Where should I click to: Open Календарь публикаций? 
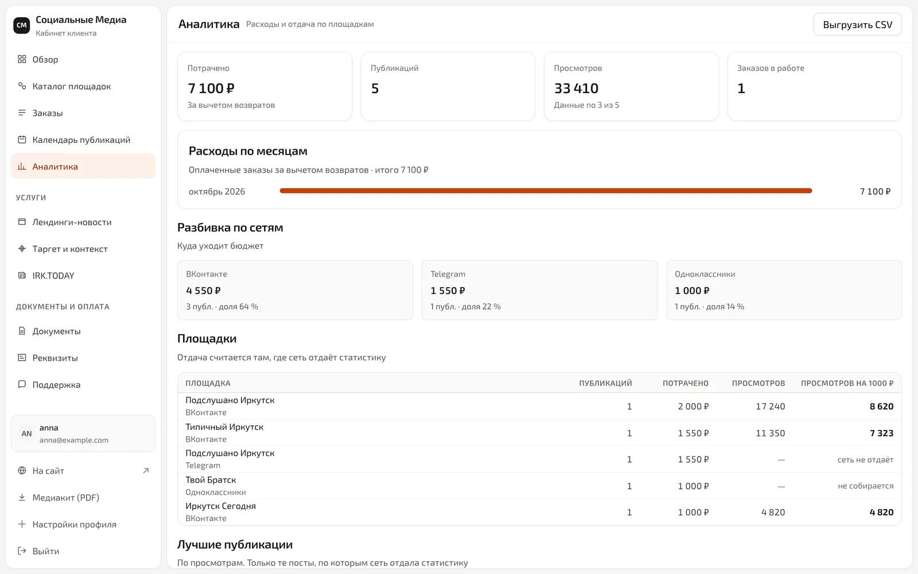[x=83, y=139]
